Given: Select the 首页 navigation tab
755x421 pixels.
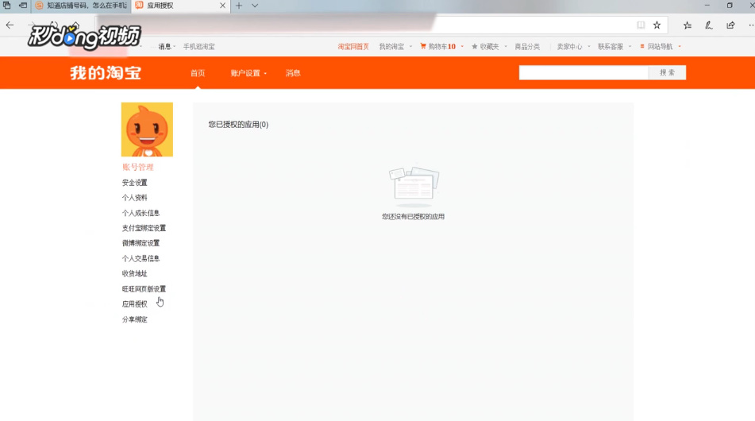Looking at the screenshot, I should click(198, 73).
